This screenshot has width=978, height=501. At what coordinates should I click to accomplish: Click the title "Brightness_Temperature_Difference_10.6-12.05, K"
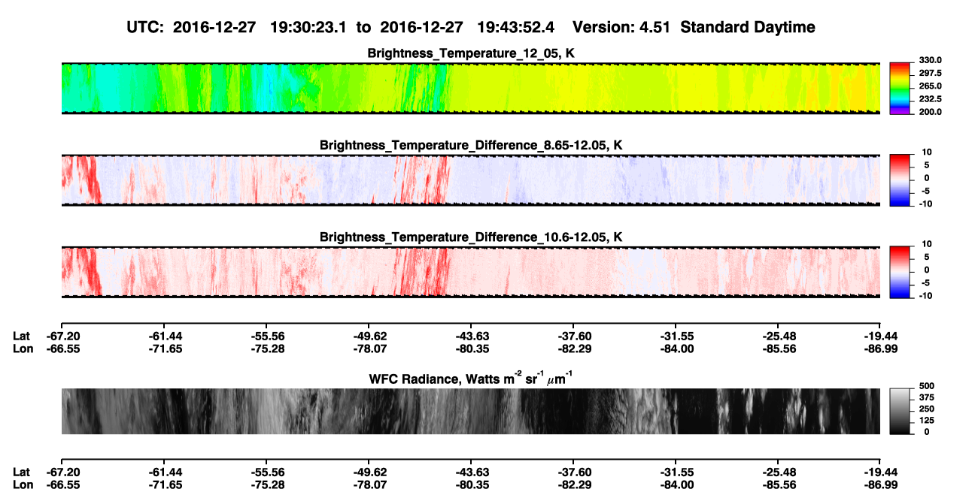coord(471,237)
